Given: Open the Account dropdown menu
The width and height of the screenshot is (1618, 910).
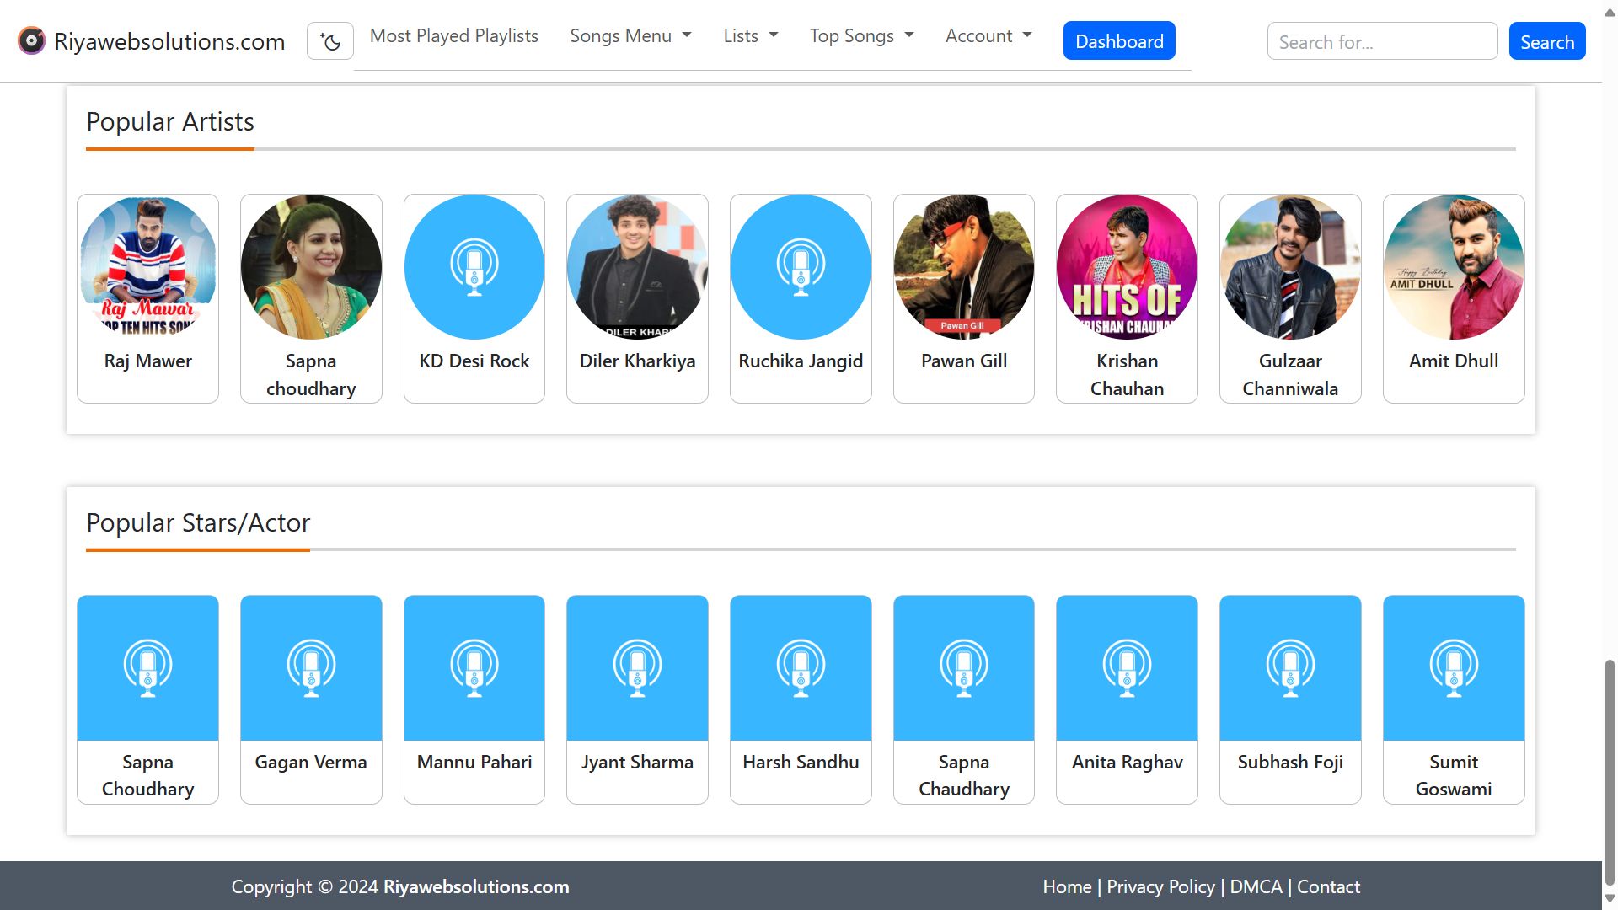Looking at the screenshot, I should (988, 36).
